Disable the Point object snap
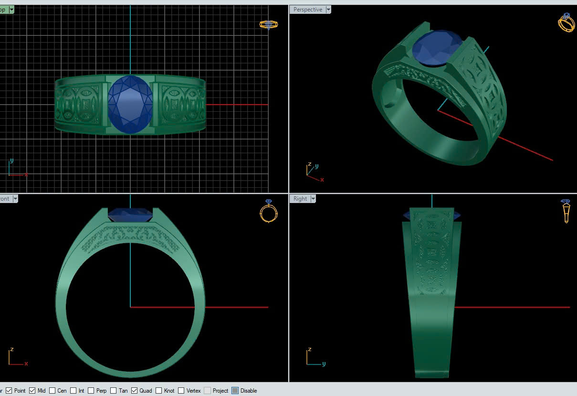Viewport: 577px width, 396px height. coord(9,391)
